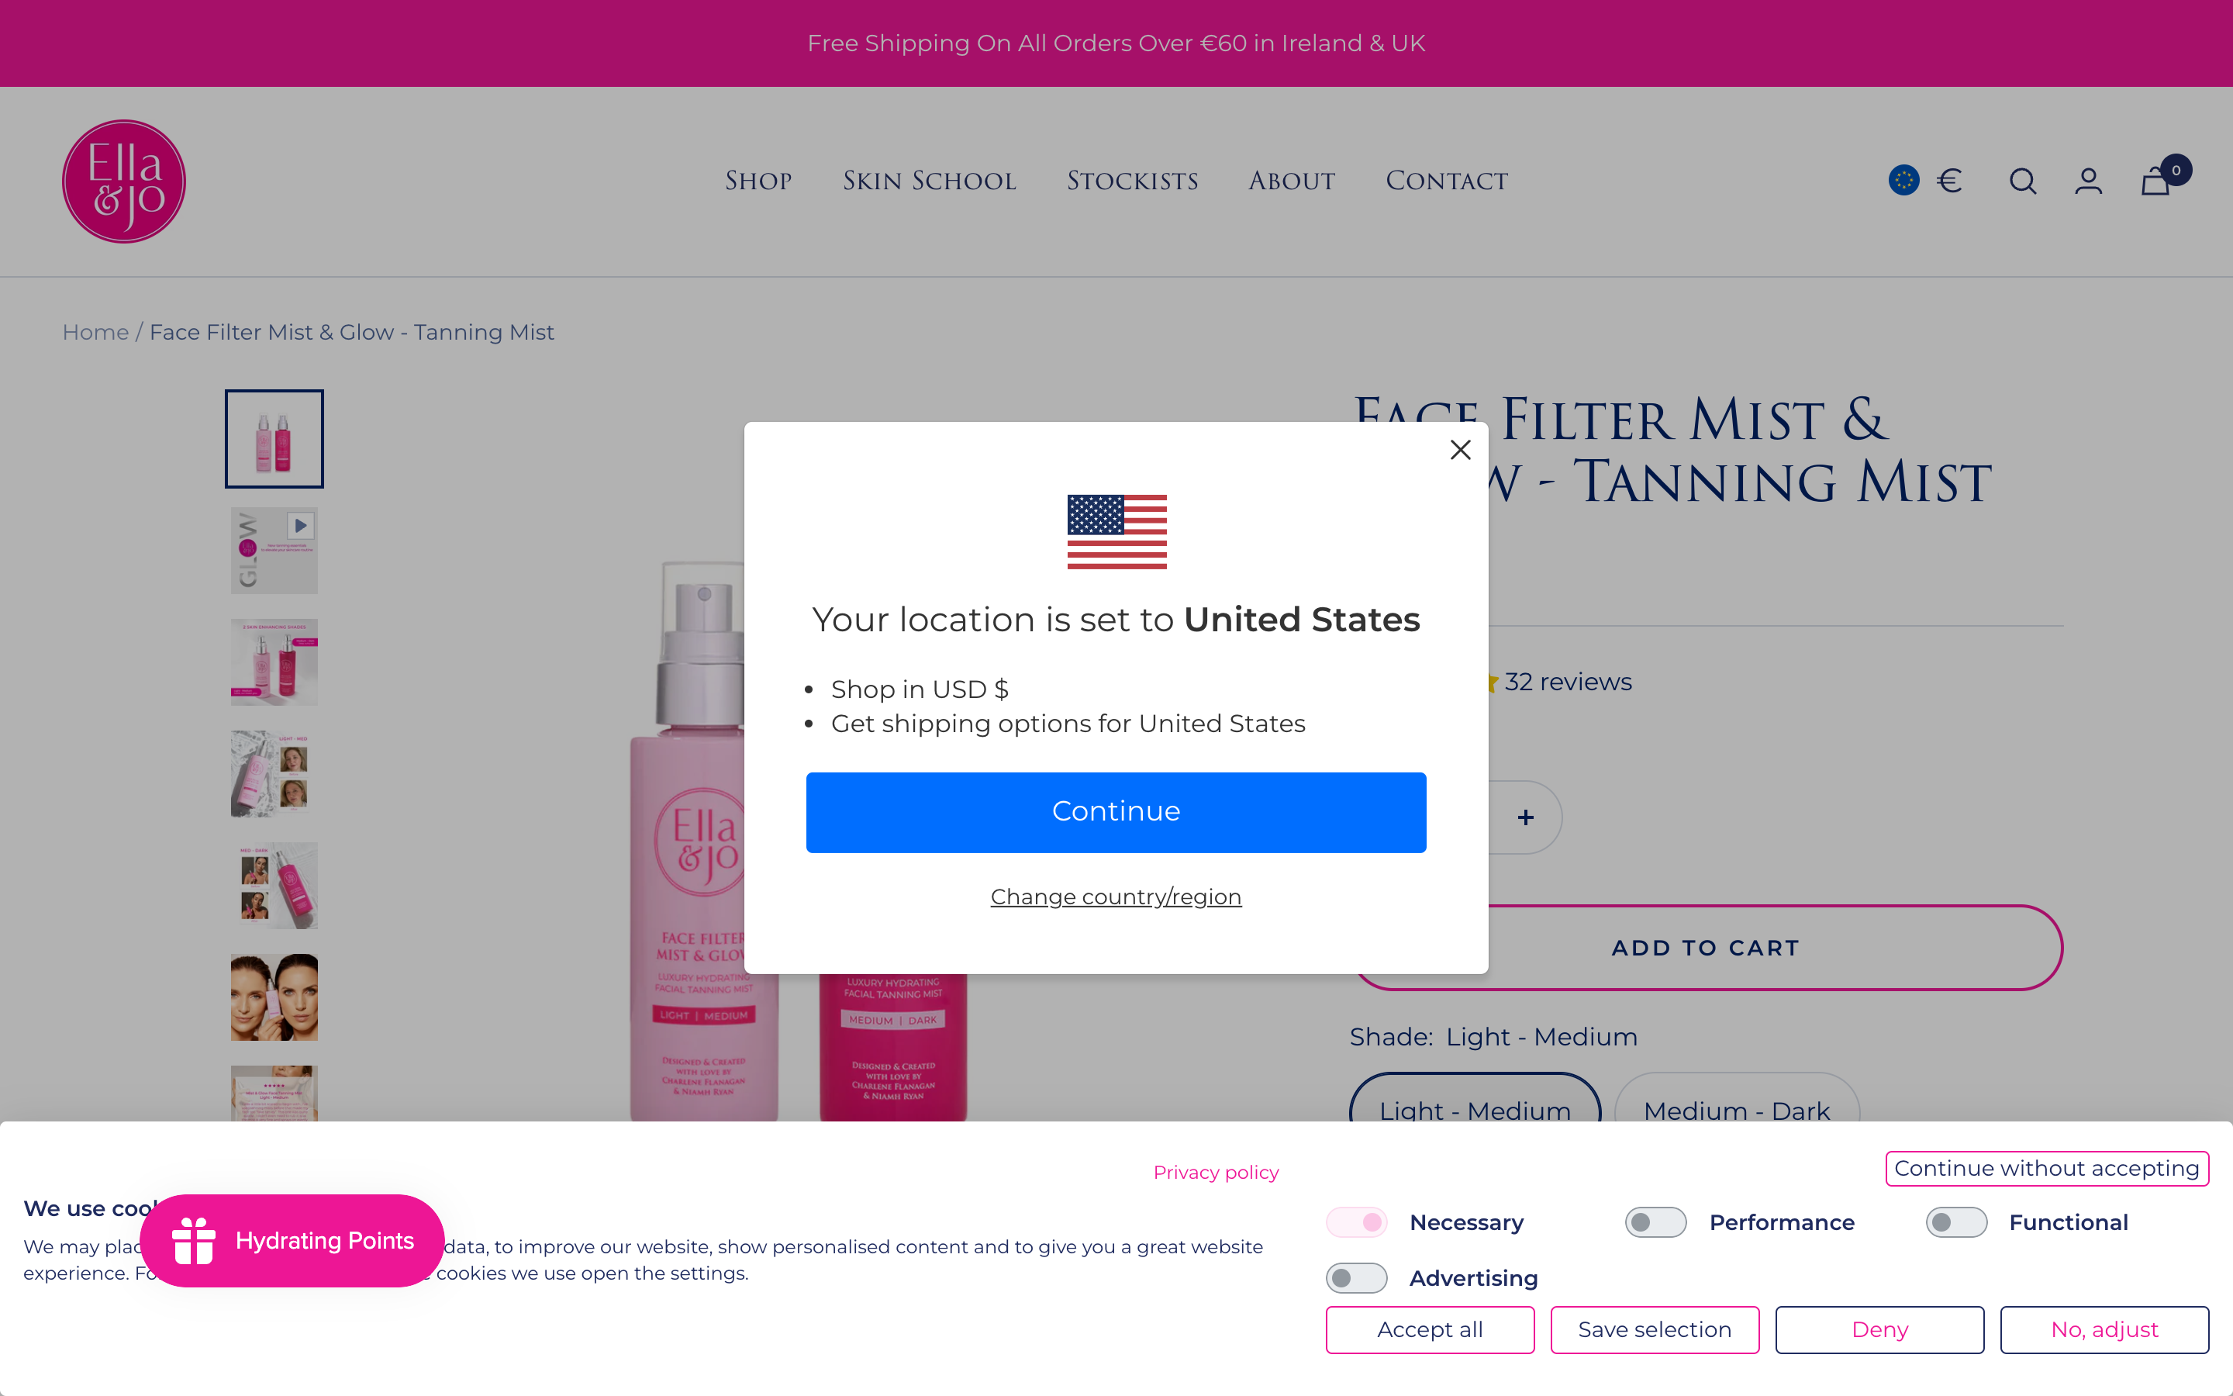
Task: Close the location popup with X
Action: click(1460, 450)
